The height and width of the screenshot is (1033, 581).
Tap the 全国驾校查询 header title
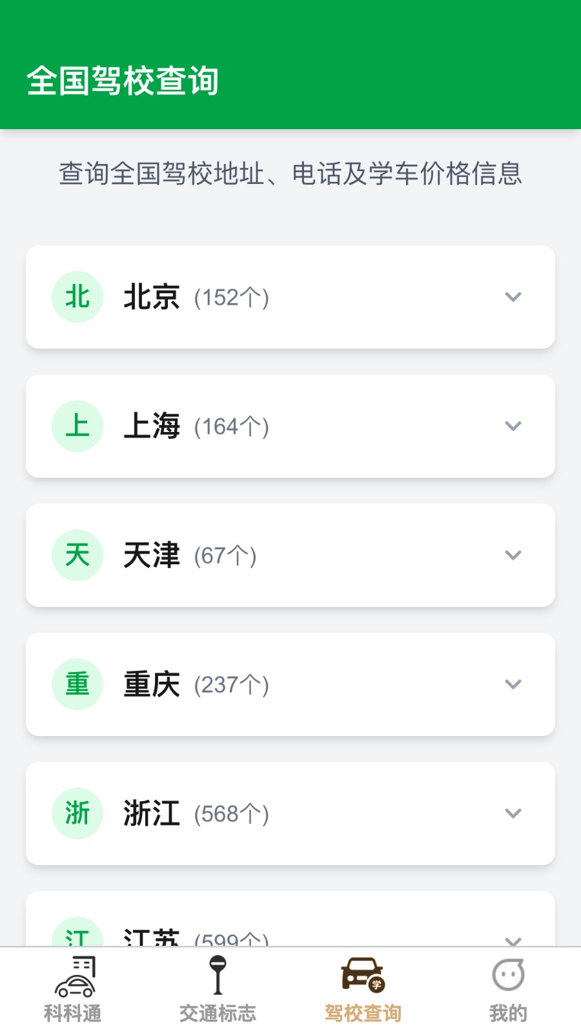coord(123,81)
